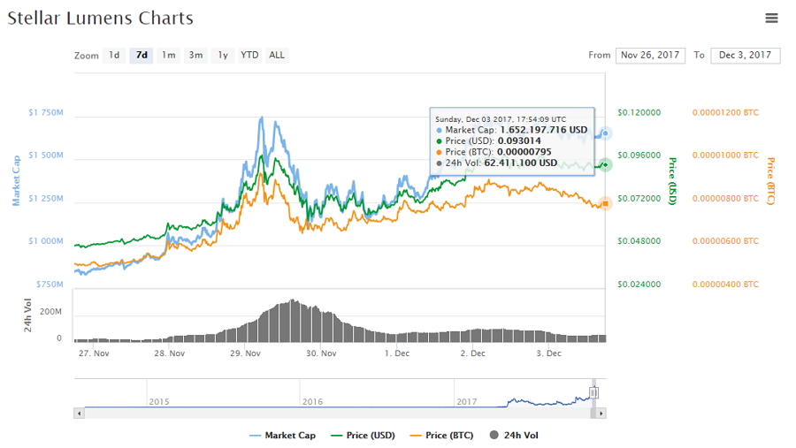Click the 0.00000600 BTC label
796x448 pixels.
coord(725,241)
